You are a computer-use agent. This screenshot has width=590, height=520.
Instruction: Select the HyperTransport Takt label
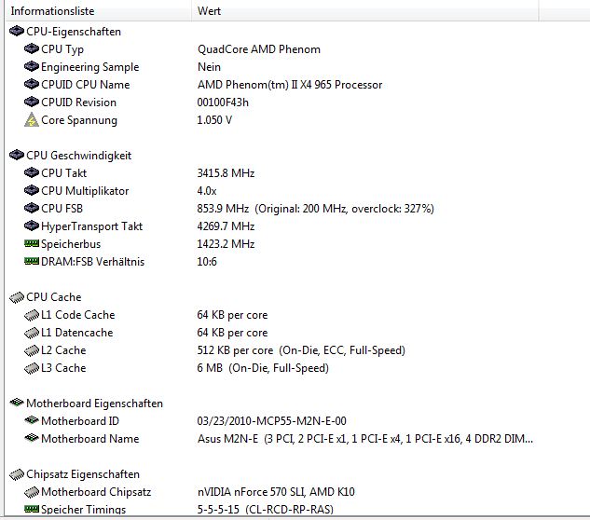pos(92,226)
